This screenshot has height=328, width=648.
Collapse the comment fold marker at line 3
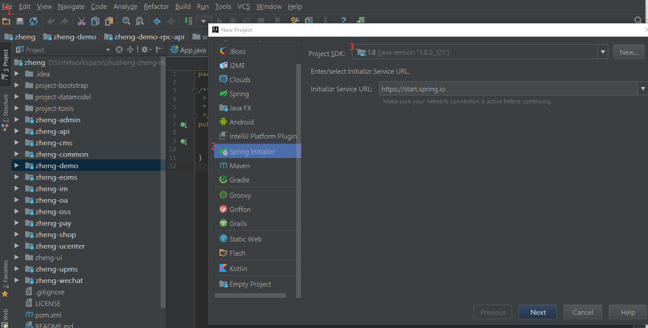click(195, 91)
